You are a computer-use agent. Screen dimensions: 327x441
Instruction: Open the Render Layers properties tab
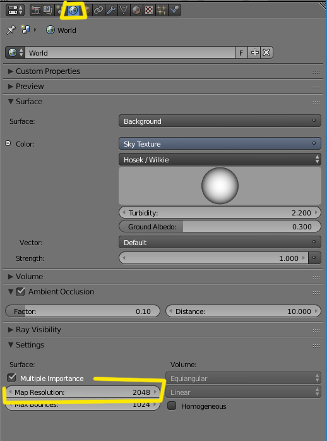[x=48, y=10]
